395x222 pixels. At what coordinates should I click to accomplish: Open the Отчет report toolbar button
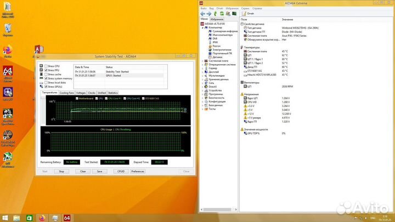[x=245, y=14]
